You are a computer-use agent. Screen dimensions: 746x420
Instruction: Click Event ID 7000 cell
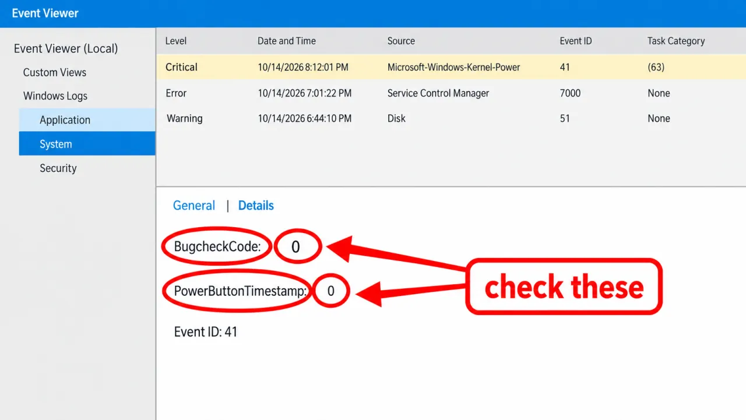pos(570,93)
